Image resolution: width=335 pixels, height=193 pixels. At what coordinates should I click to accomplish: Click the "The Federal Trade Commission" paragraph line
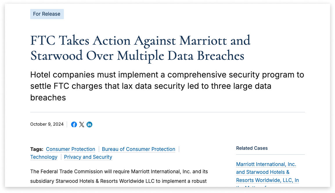tap(119, 172)
